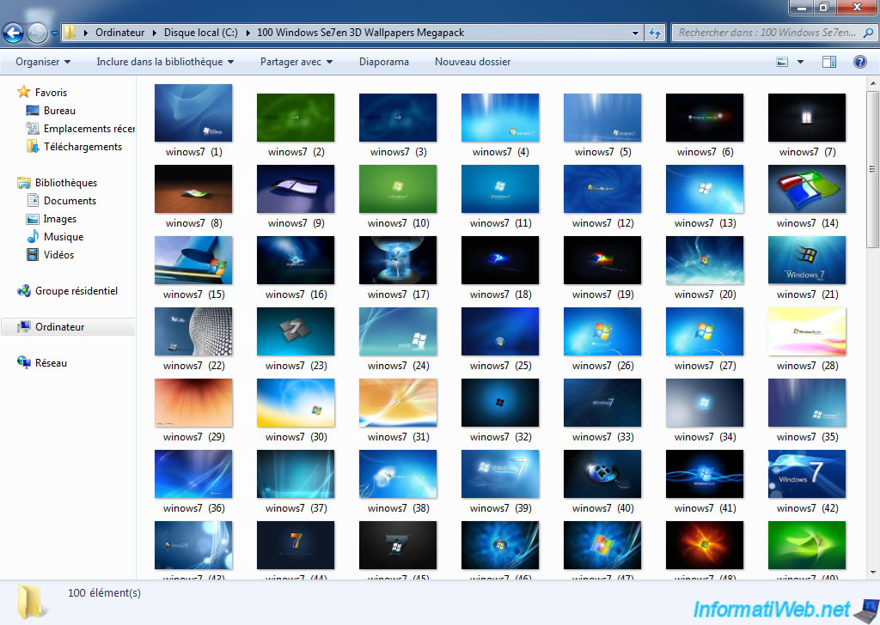Refresh the folder view in address bar
Viewport: 880px width, 625px height.
click(654, 33)
